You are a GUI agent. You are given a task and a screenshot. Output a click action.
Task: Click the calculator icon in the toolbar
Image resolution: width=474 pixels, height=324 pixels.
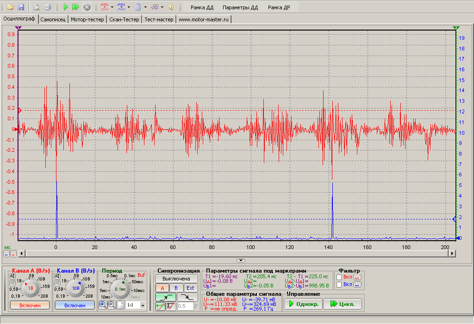(x=138, y=7)
